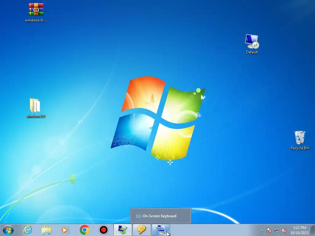The height and width of the screenshot is (236, 315).
Task: Open the windows-9 WinRAR archive icon
Action: pos(36,10)
